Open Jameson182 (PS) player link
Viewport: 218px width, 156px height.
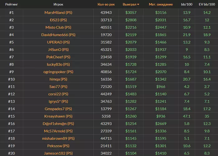(58, 153)
